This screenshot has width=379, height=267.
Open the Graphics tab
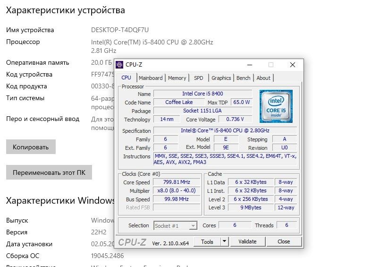point(221,78)
